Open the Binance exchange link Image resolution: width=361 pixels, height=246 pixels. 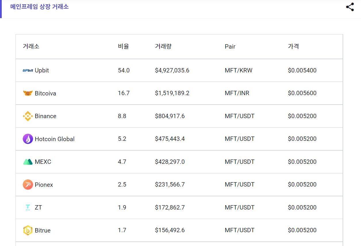(45, 116)
